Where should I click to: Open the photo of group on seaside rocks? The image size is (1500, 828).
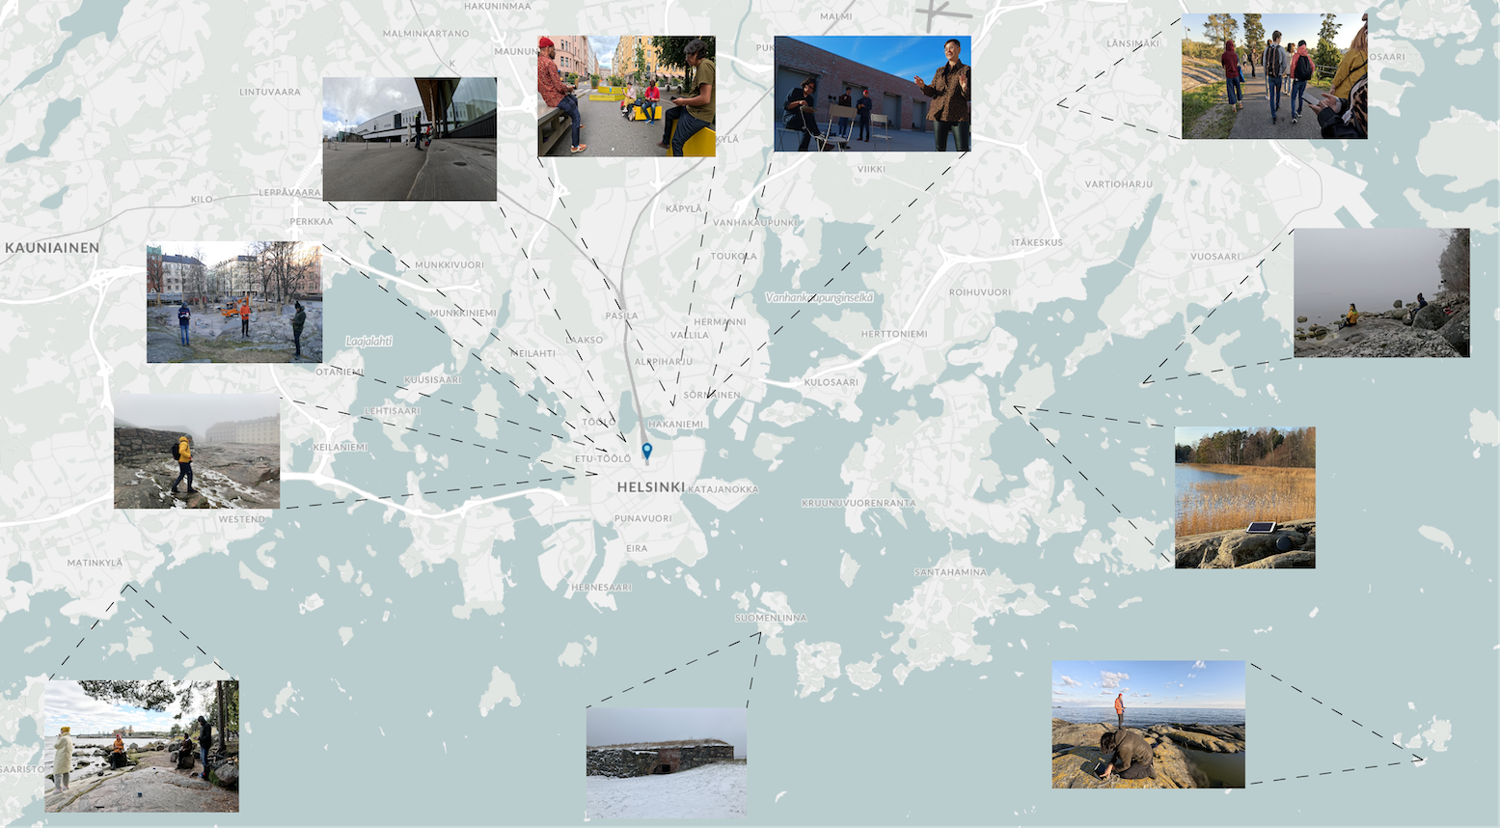pyautogui.click(x=142, y=746)
